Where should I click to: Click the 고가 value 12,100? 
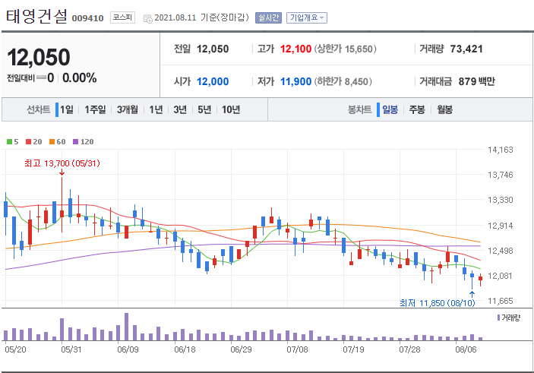295,49
